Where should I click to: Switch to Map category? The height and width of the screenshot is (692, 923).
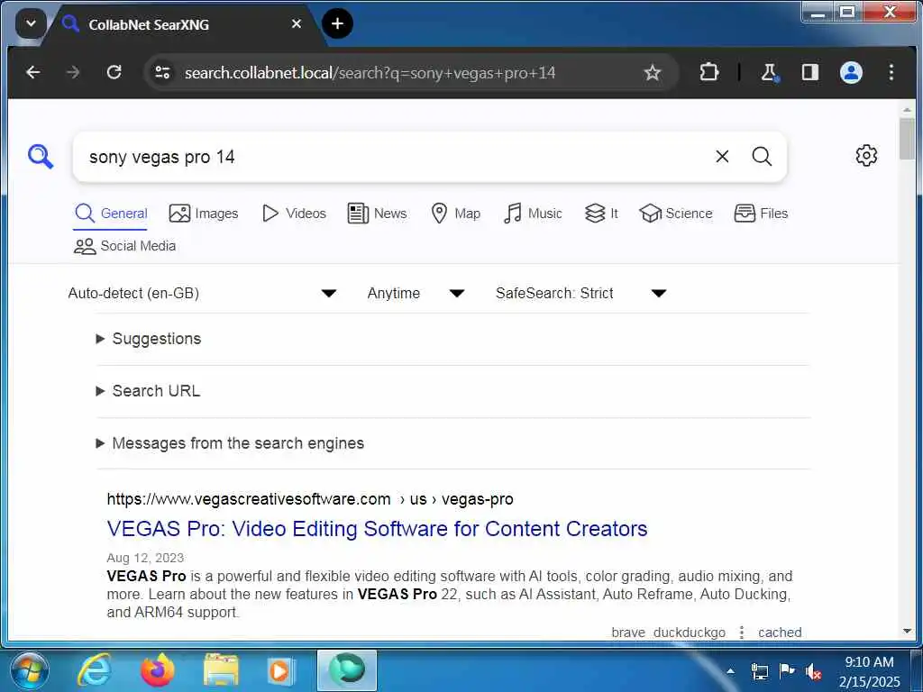455,214
